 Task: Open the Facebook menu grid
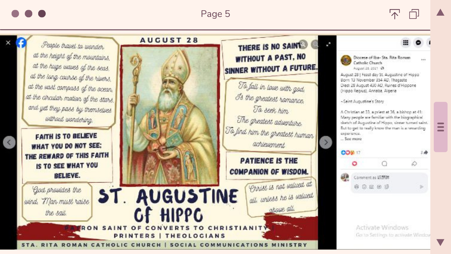[406, 43]
